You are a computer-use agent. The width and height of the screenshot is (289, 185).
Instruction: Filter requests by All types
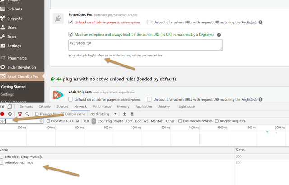tap(78, 121)
